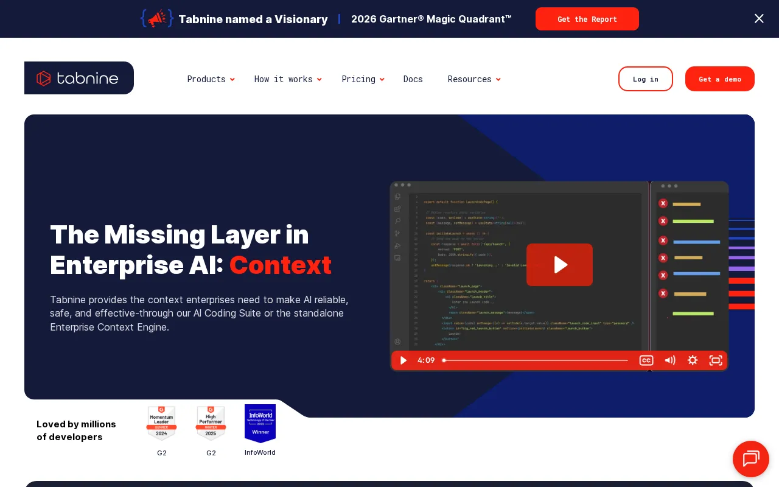Mute the video with the speaker icon

(670, 360)
